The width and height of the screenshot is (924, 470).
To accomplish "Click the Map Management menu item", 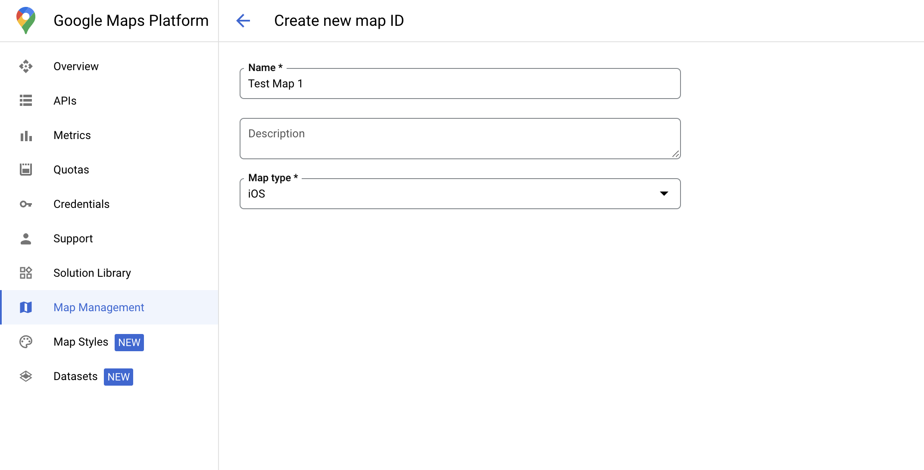I will click(99, 308).
